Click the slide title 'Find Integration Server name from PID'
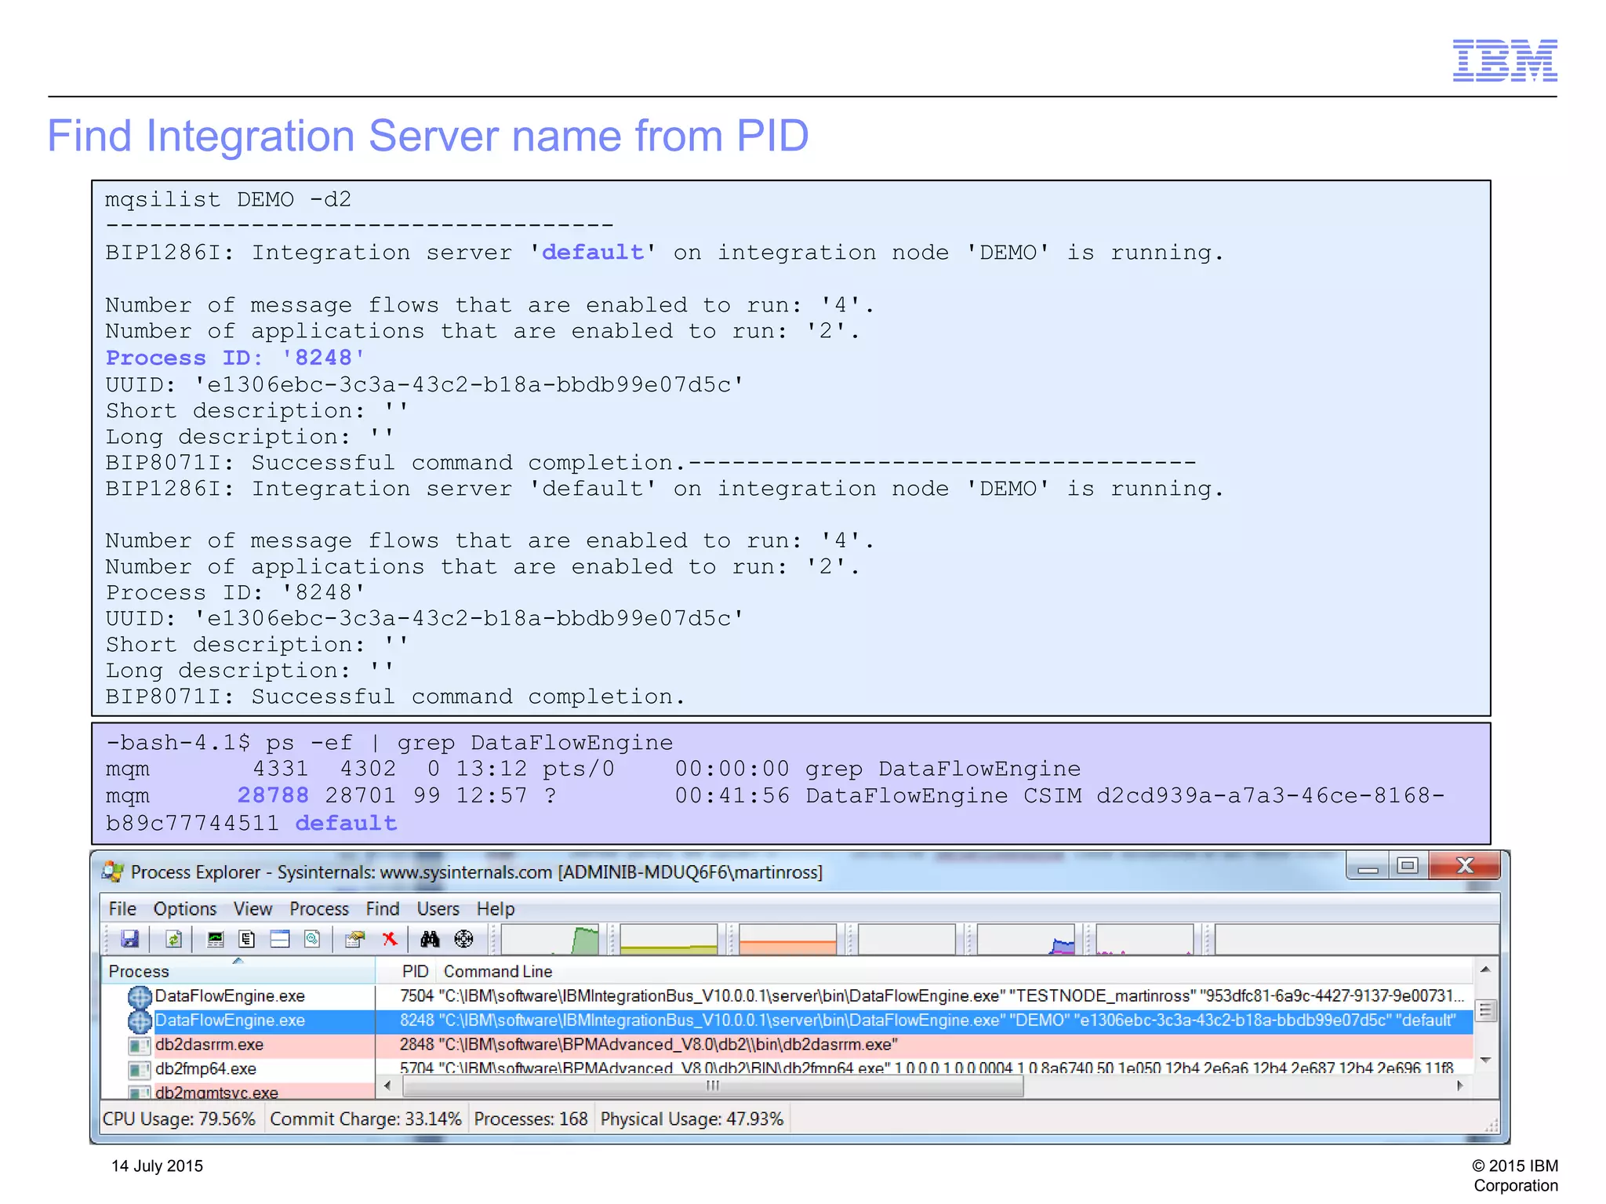The width and height of the screenshot is (1606, 1204). (x=428, y=136)
